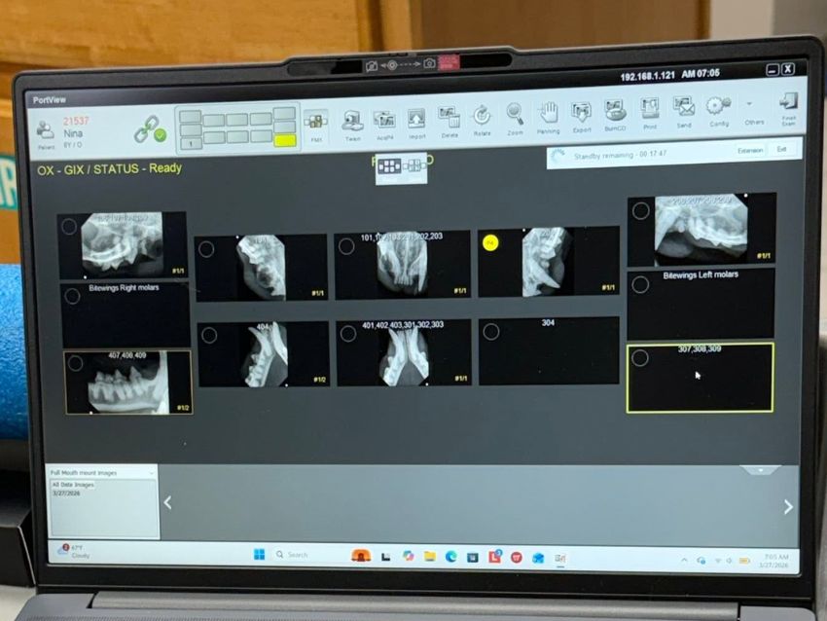Show previous thumbnails with left arrow
This screenshot has height=621, width=827.
pyautogui.click(x=167, y=503)
